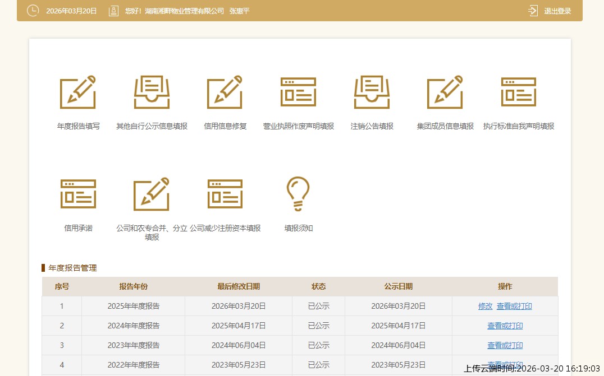Click the 退出登录 logout link
The height and width of the screenshot is (376, 604).
coord(557,11)
